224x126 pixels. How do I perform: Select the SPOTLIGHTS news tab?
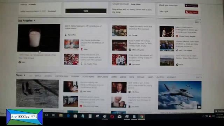point(103,77)
